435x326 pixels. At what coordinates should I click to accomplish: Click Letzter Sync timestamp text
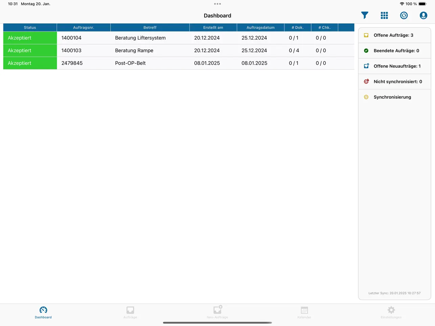[x=395, y=293]
